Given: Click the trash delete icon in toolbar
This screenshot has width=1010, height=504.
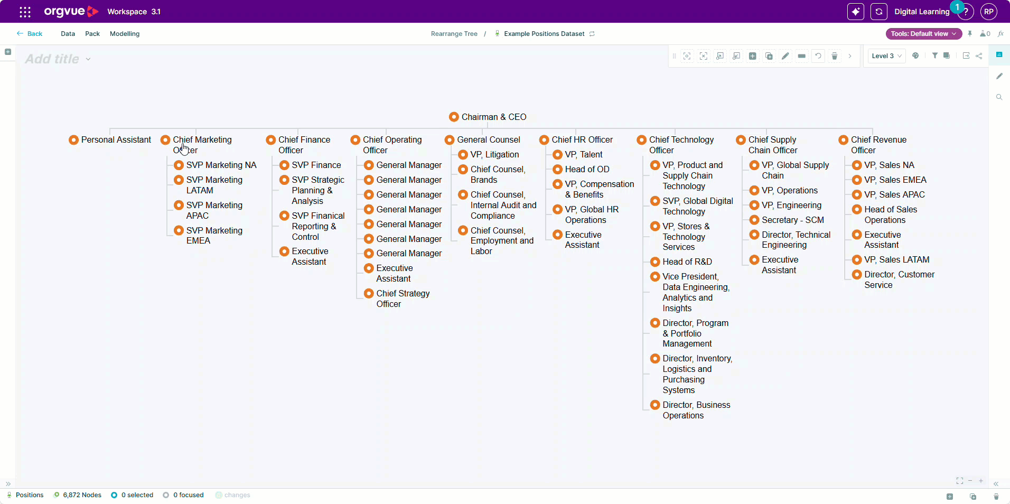Looking at the screenshot, I should coord(835,56).
